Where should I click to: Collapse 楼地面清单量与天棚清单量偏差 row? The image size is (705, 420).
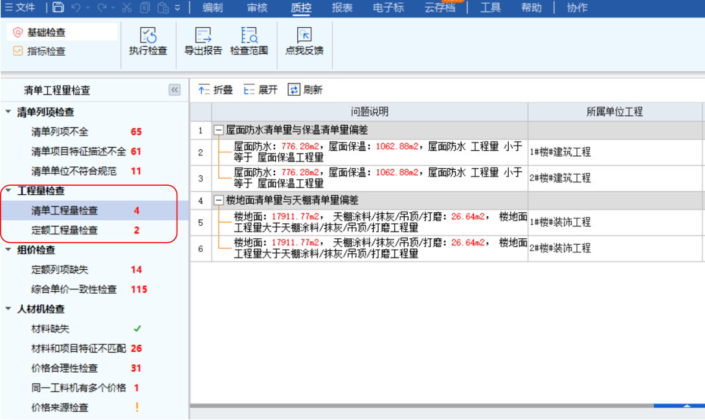pyautogui.click(x=219, y=200)
